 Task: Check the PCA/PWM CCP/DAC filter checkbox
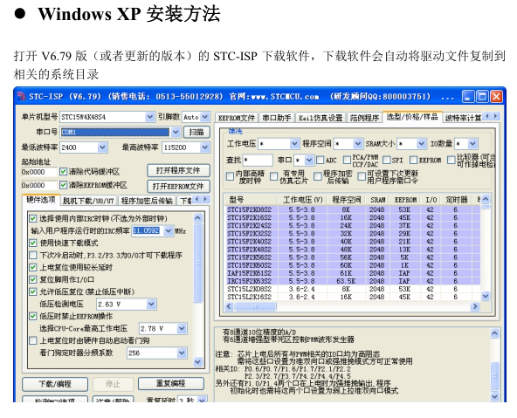[x=347, y=160]
